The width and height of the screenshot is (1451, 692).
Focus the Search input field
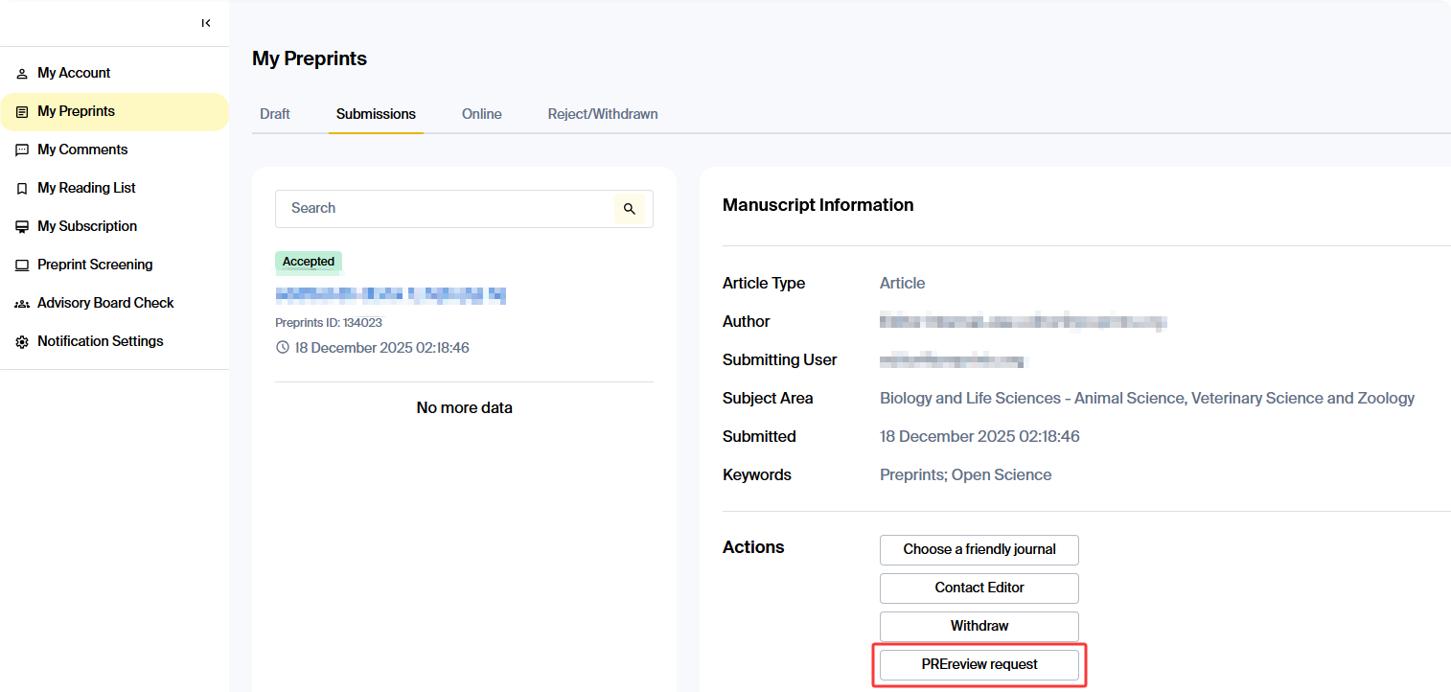tap(445, 209)
